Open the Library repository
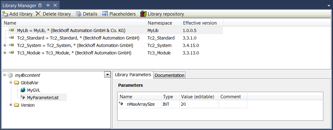The image size is (333, 130). [x=162, y=14]
